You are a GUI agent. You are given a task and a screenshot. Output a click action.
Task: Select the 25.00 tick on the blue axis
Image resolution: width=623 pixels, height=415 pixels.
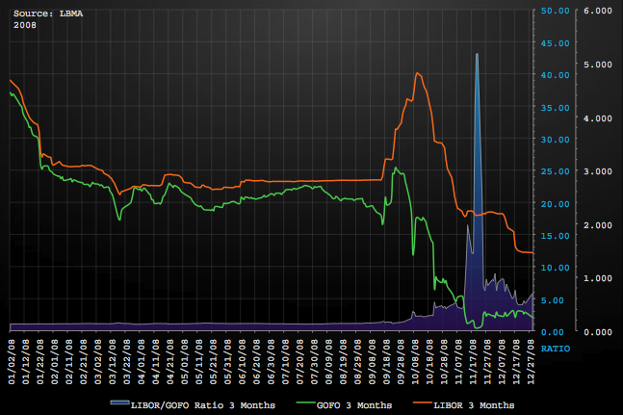(x=558, y=171)
